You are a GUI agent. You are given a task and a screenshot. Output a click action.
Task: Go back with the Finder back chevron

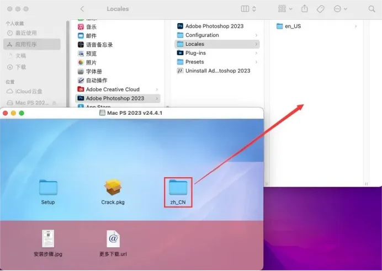[x=82, y=9]
